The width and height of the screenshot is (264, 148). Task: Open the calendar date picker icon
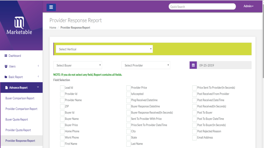[193, 65]
